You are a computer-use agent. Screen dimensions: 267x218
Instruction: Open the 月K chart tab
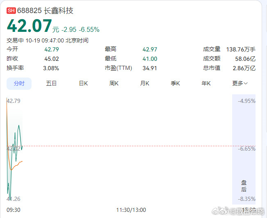click(x=145, y=84)
